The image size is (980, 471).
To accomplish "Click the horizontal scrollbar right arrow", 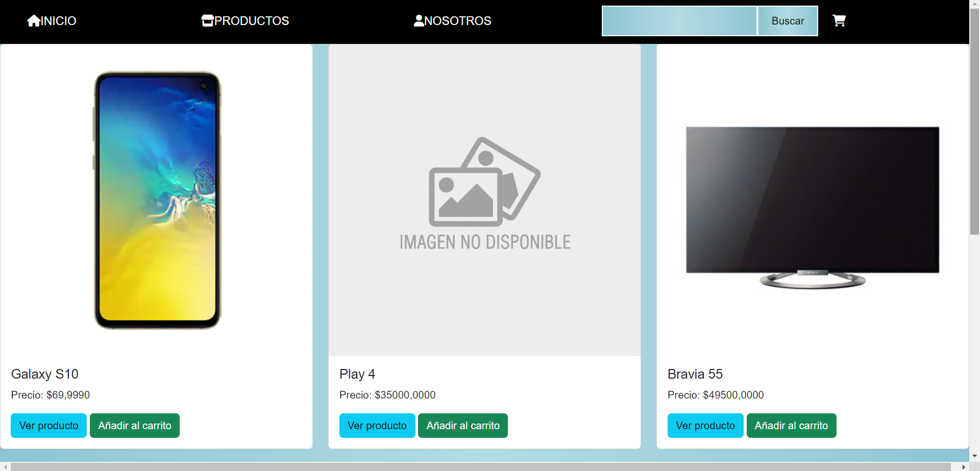I will point(964,467).
